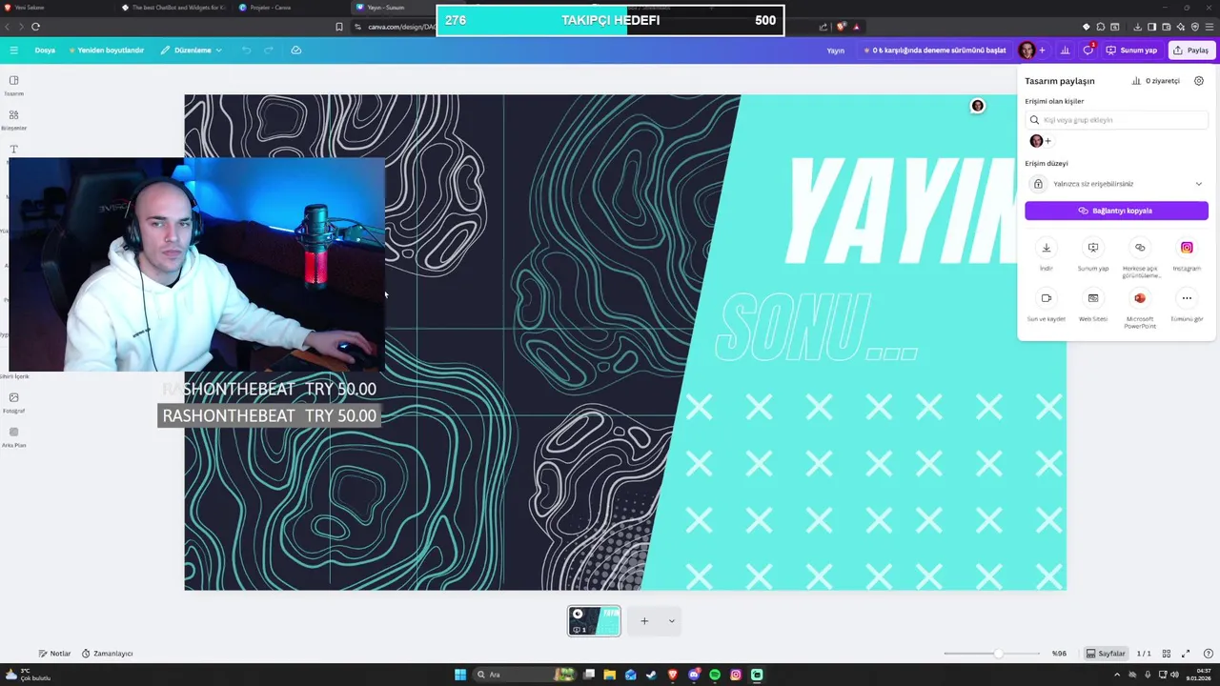Open the Zamanlayıcı timer
This screenshot has width=1220, height=686.
tap(107, 654)
